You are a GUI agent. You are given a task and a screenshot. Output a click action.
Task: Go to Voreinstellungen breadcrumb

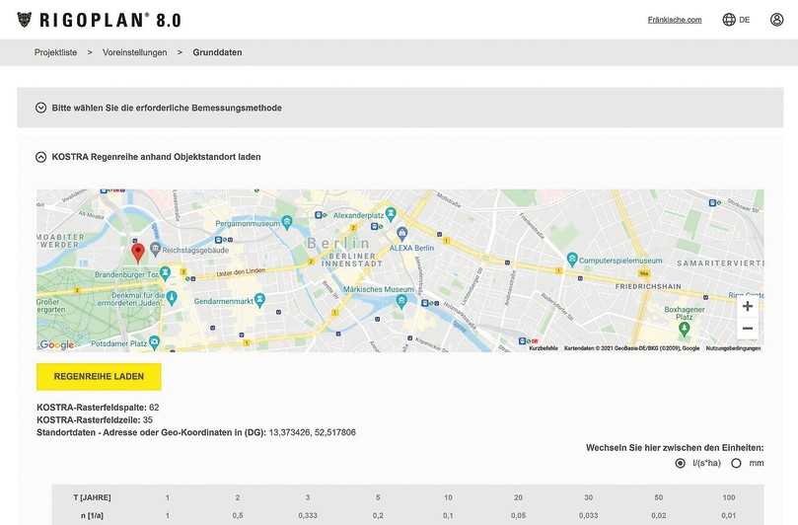(x=134, y=52)
